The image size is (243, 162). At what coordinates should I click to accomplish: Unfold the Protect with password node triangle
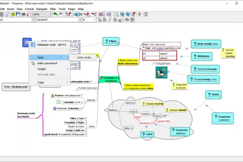82,96
